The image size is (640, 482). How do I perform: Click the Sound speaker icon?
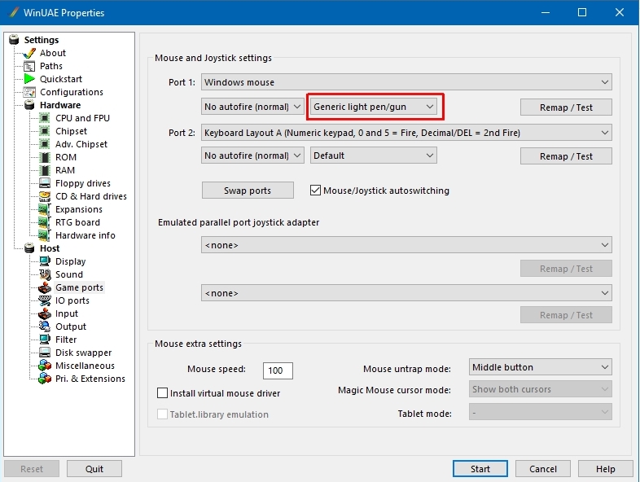click(x=45, y=274)
